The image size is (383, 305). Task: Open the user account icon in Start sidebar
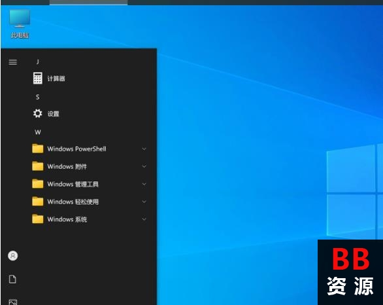(12, 256)
